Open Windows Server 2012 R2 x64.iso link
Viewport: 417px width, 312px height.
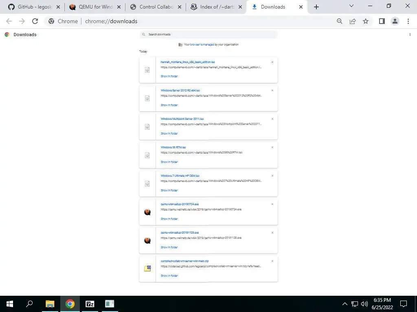click(180, 90)
